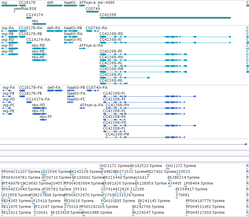Open the CG18178-PA protein label
The width and height of the screenshot is (249, 217).
coord(31,88)
